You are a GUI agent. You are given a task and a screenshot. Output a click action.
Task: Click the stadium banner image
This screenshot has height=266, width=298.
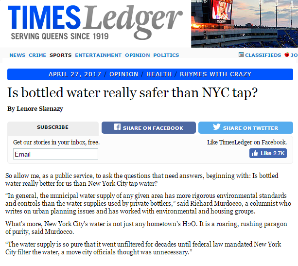click(x=245, y=24)
